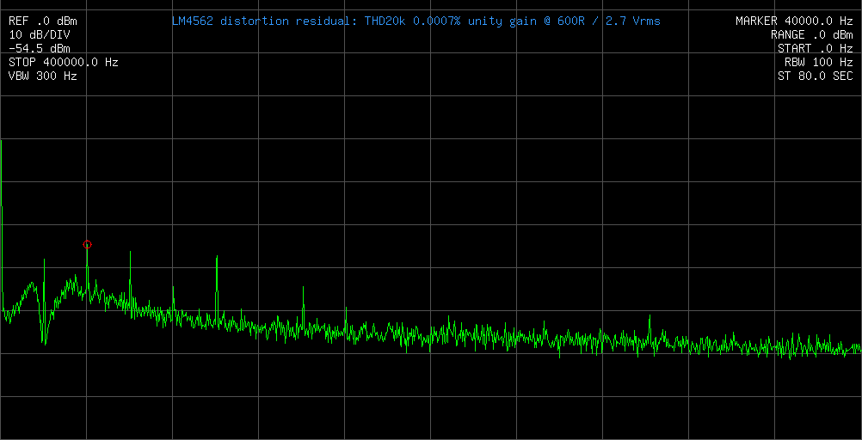Select the -54.5 dBm marker level reading
Image resolution: width=862 pixels, height=440 pixels.
[40, 49]
